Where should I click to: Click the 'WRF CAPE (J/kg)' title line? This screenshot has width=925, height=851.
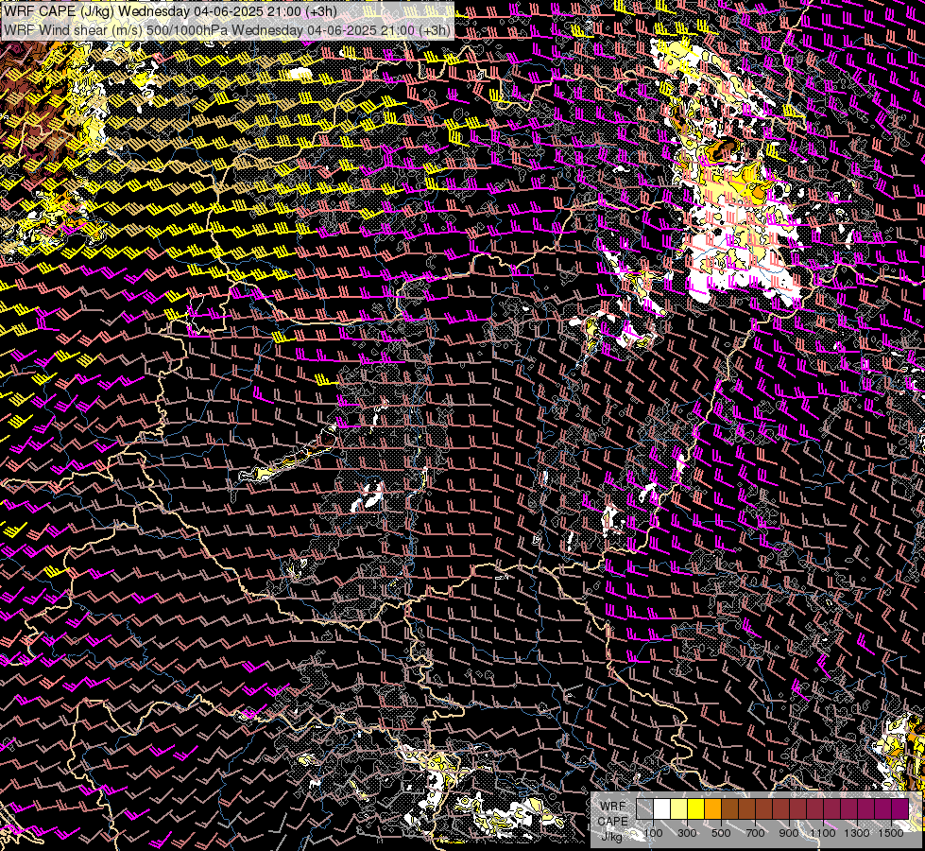[170, 11]
